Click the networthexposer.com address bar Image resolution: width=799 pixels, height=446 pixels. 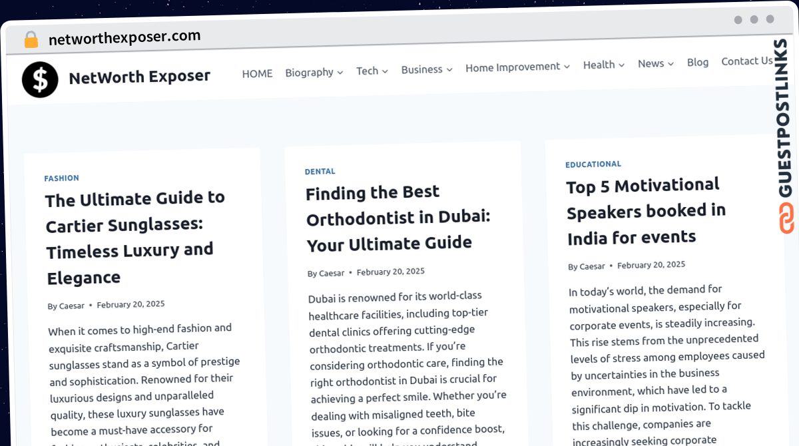click(x=125, y=37)
